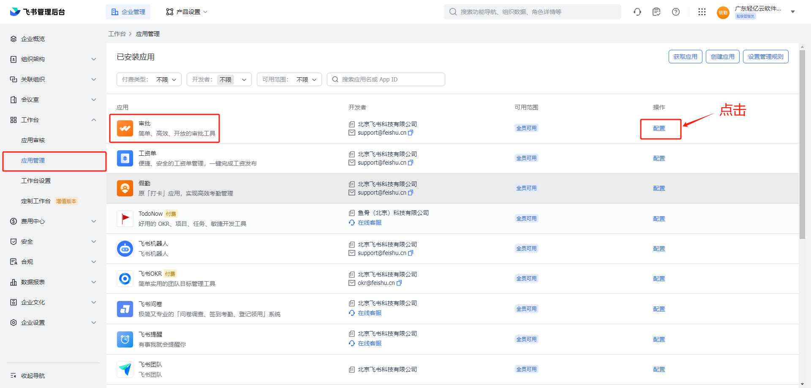Click the 费用中心 coin icon
Screen dimensions: 811x388
click(14, 221)
